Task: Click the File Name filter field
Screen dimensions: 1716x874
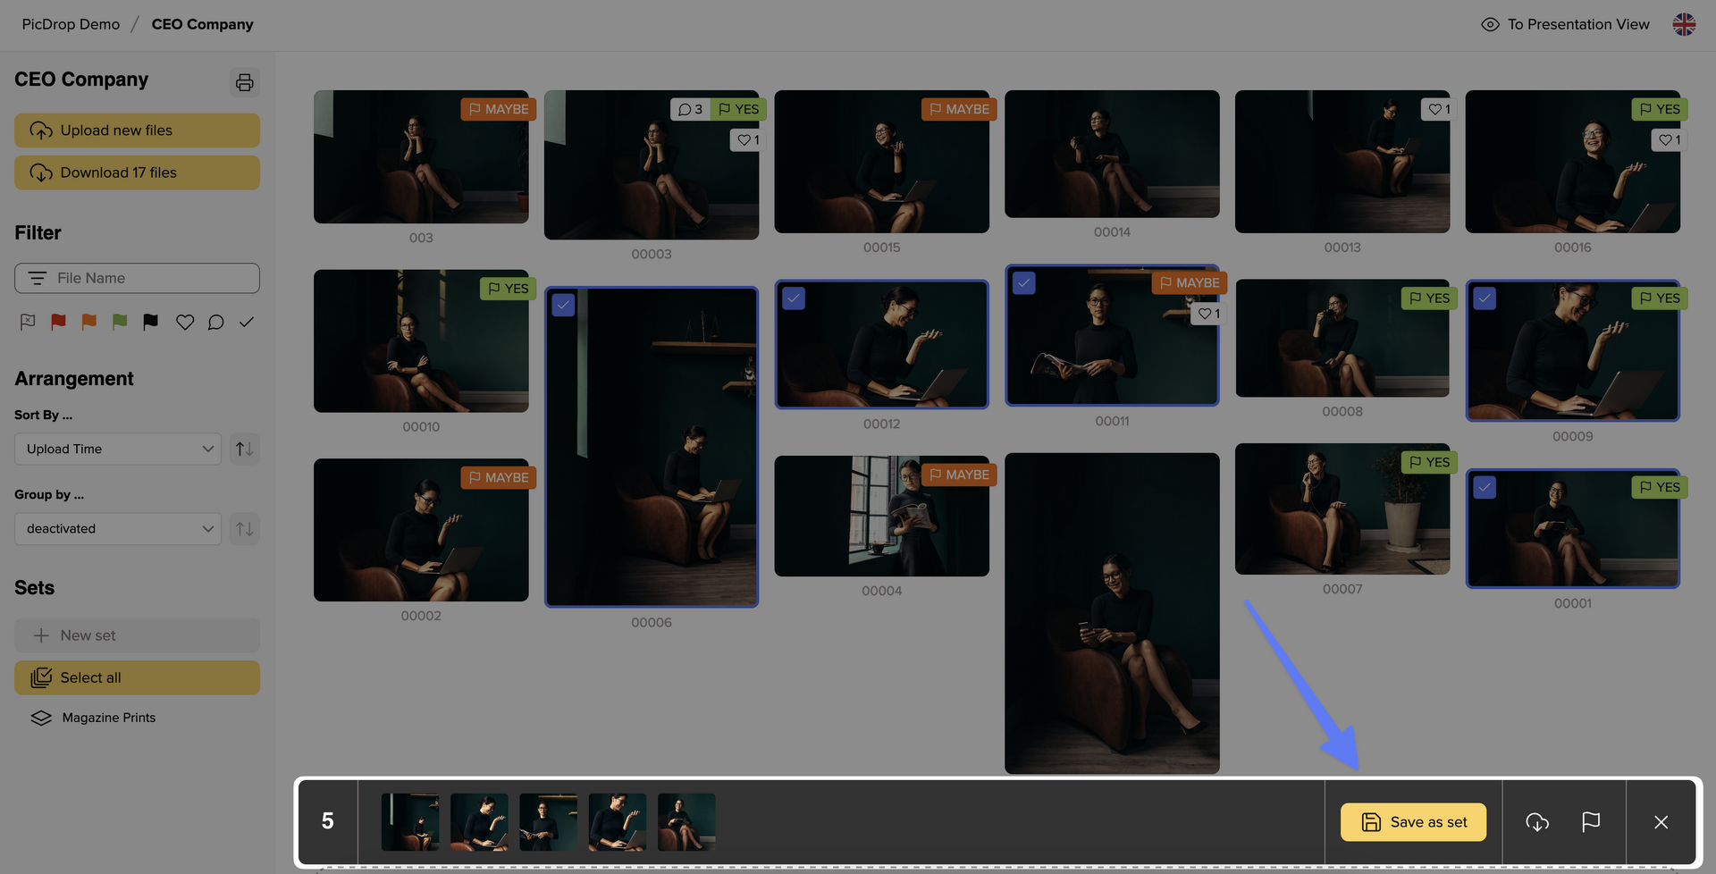Action: (137, 278)
